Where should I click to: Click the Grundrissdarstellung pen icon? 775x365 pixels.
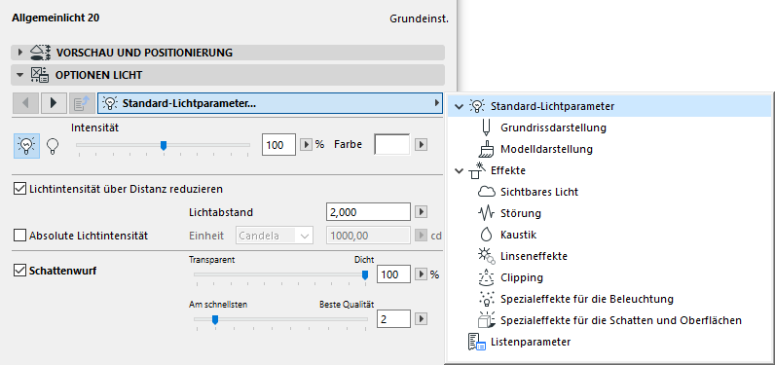[x=486, y=128]
